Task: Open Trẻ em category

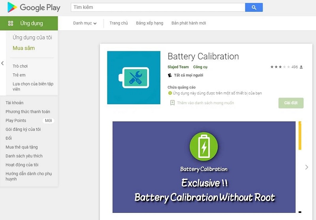Action: [x=19, y=75]
